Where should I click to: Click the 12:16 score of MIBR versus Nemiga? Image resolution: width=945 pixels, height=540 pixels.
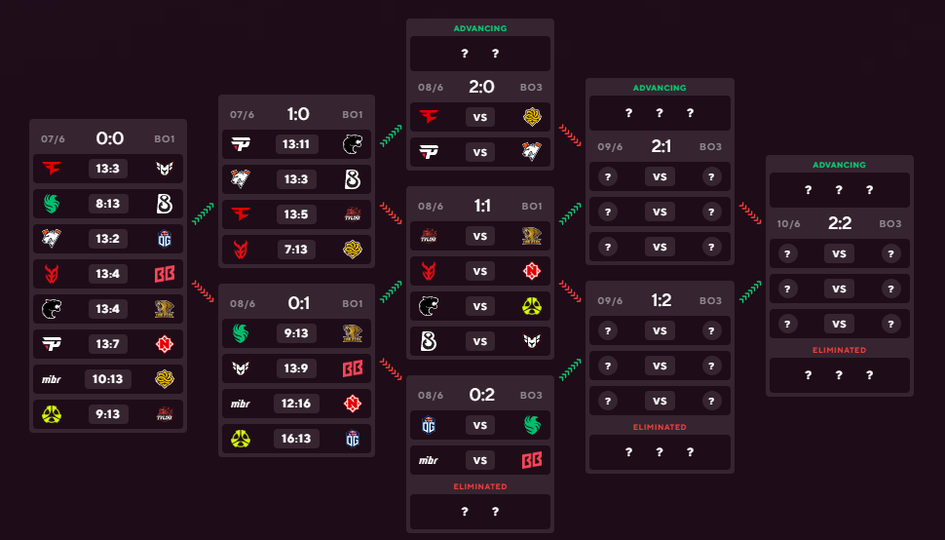pos(296,404)
